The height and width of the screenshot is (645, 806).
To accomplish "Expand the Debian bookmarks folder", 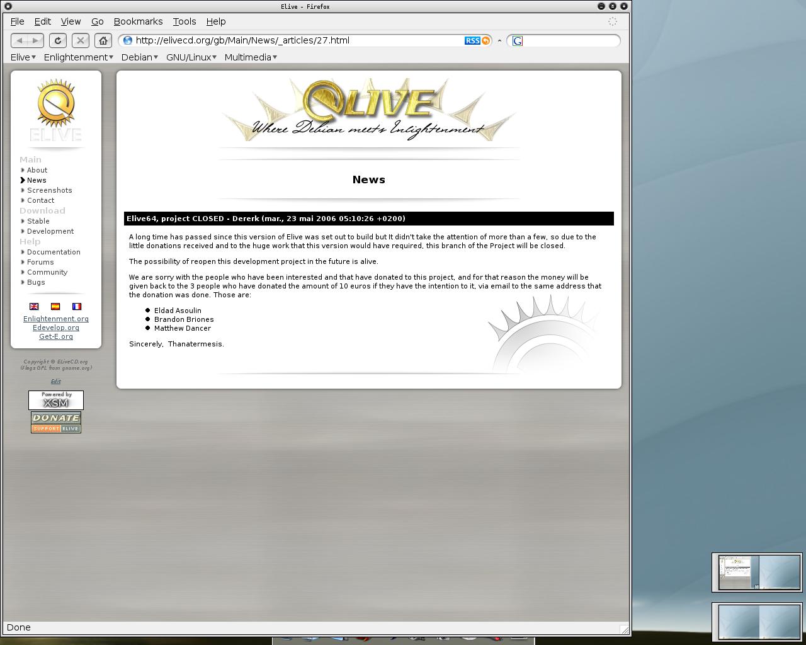I will [140, 57].
